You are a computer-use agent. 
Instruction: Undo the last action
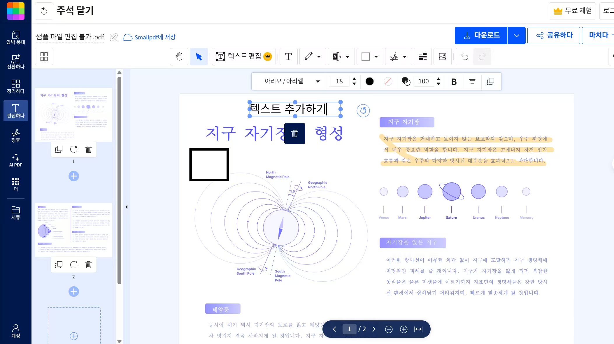coord(465,57)
